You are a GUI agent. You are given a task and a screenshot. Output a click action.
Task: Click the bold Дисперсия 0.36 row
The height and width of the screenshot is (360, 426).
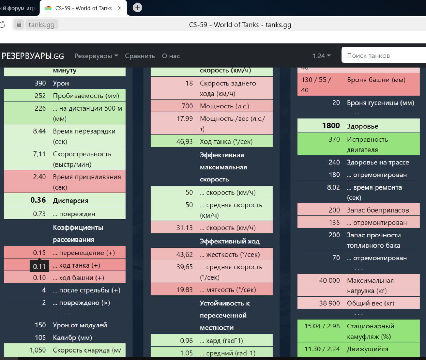click(65, 200)
